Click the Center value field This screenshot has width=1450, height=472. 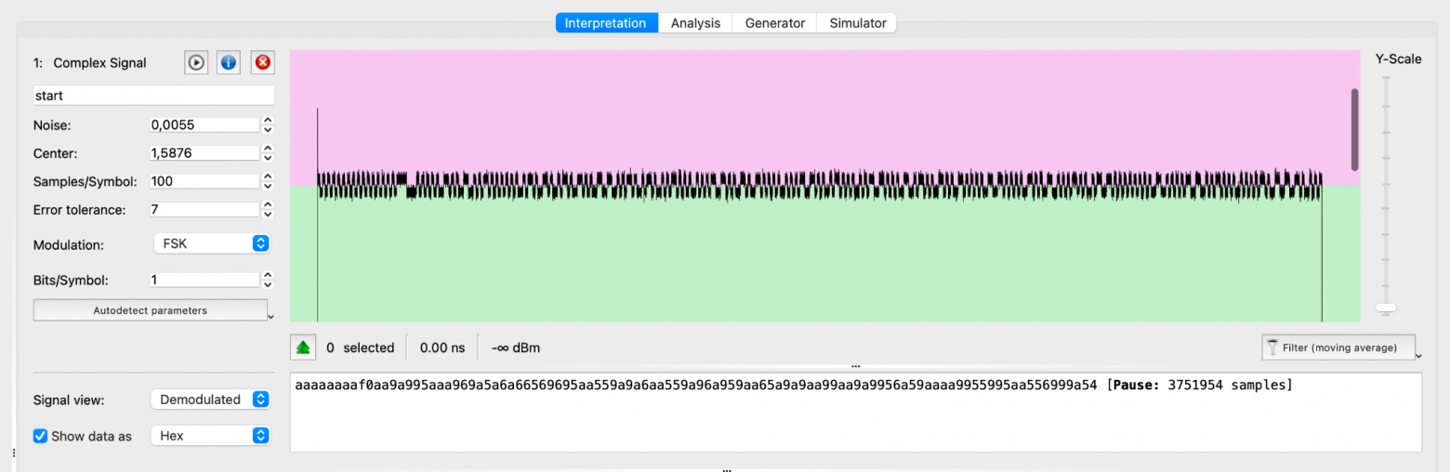click(204, 152)
